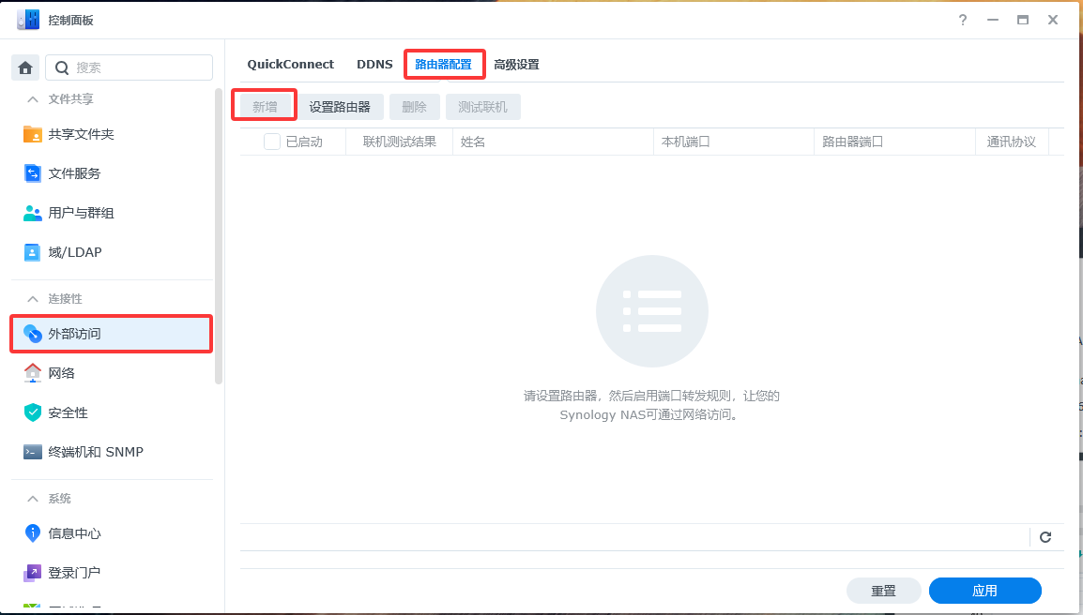This screenshot has height=615, width=1083.
Task: Click the home icon in sidebar
Action: coord(25,67)
